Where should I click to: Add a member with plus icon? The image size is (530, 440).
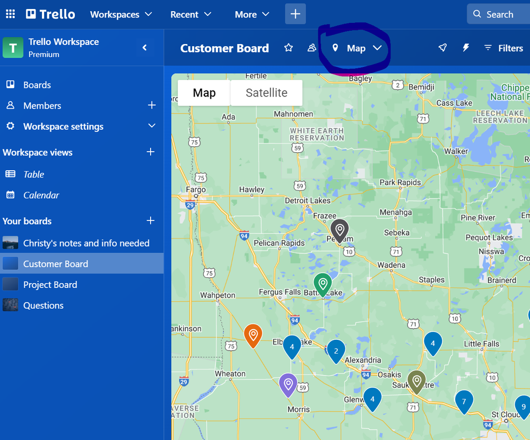[x=152, y=105]
